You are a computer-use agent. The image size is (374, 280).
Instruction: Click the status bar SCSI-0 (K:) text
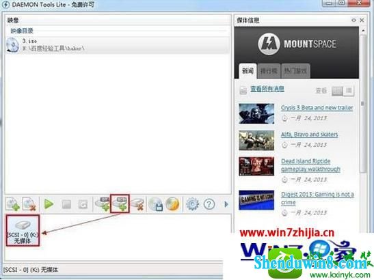coord(31,270)
